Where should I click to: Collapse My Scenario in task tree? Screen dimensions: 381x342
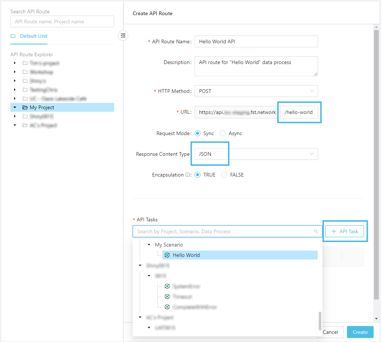pos(149,245)
